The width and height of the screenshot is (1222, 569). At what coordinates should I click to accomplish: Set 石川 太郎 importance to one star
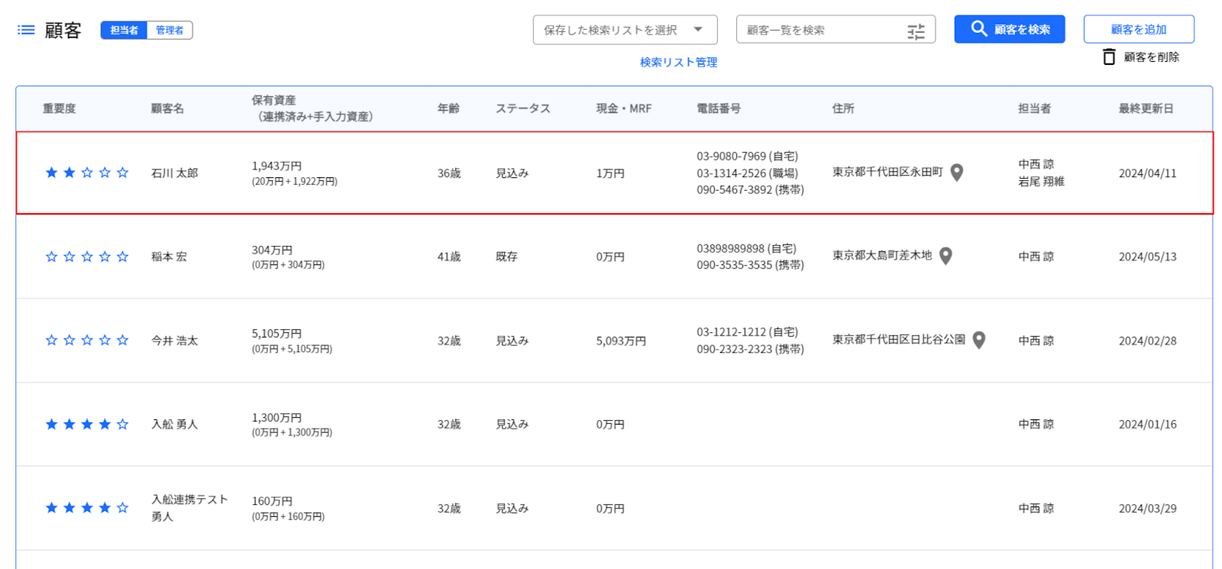tap(51, 173)
